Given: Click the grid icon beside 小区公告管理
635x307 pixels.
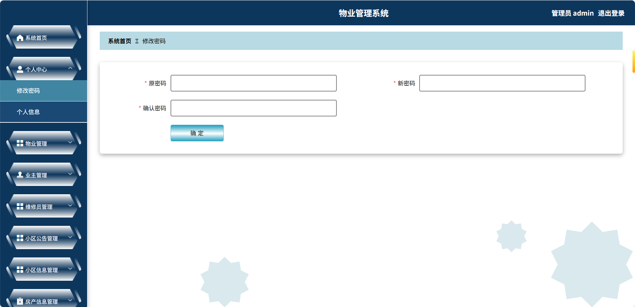Looking at the screenshot, I should 20,238.
